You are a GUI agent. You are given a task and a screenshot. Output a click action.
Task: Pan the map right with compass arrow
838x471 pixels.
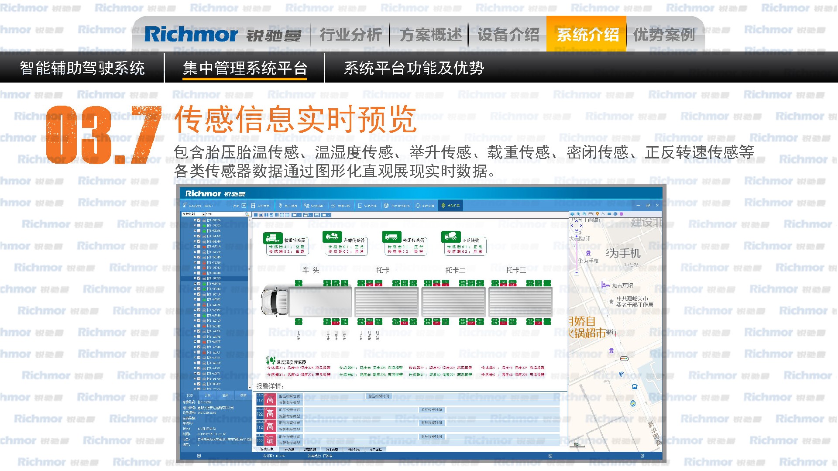[x=580, y=226]
